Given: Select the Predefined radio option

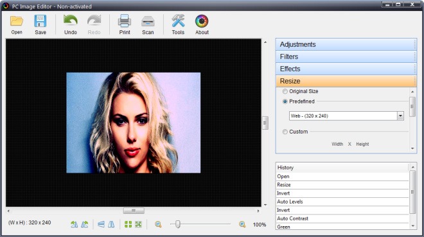Looking at the screenshot, I should point(285,101).
